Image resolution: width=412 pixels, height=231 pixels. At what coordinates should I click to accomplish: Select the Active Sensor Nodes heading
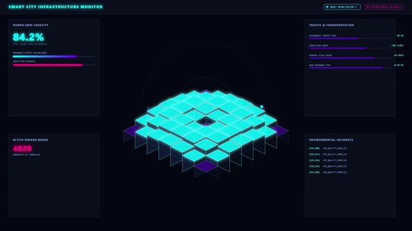pos(30,140)
